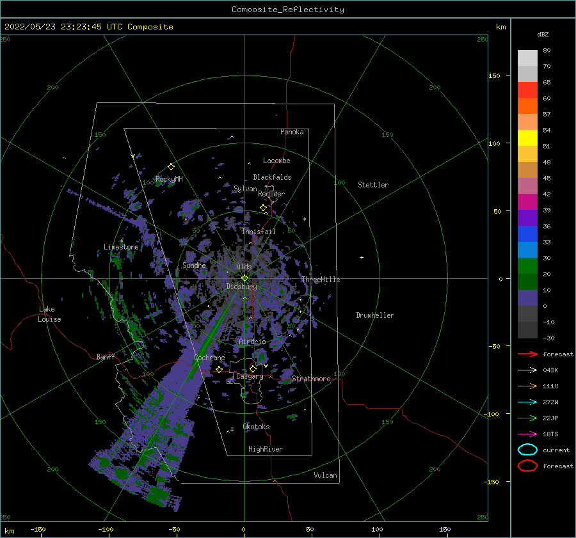
Task: Click the -30 value in dBZ legend
Action: (548, 338)
